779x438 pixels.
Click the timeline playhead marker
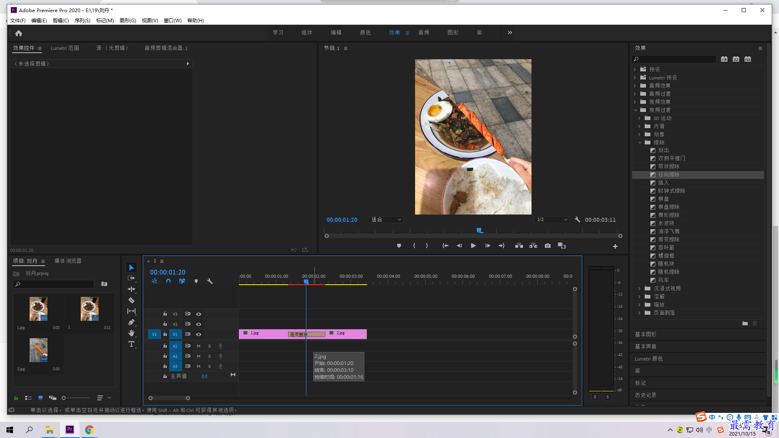306,281
